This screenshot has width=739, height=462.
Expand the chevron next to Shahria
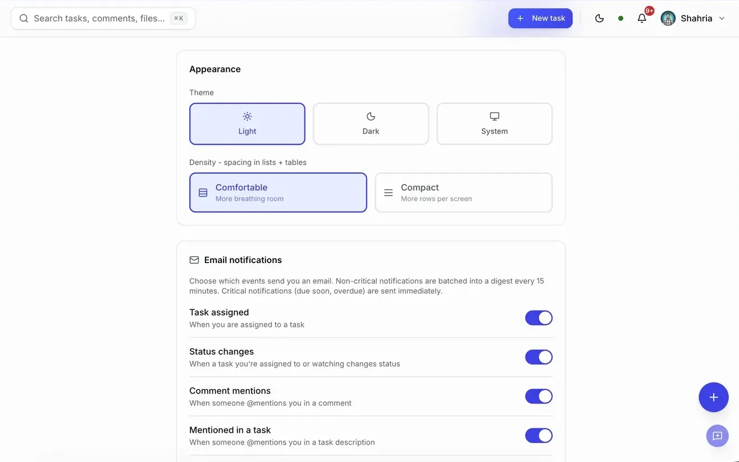[x=722, y=19]
